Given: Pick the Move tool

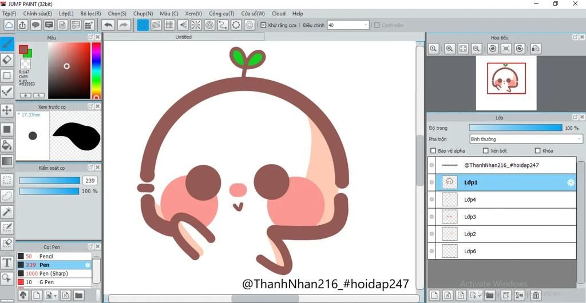Looking at the screenshot, I should pos(7,110).
